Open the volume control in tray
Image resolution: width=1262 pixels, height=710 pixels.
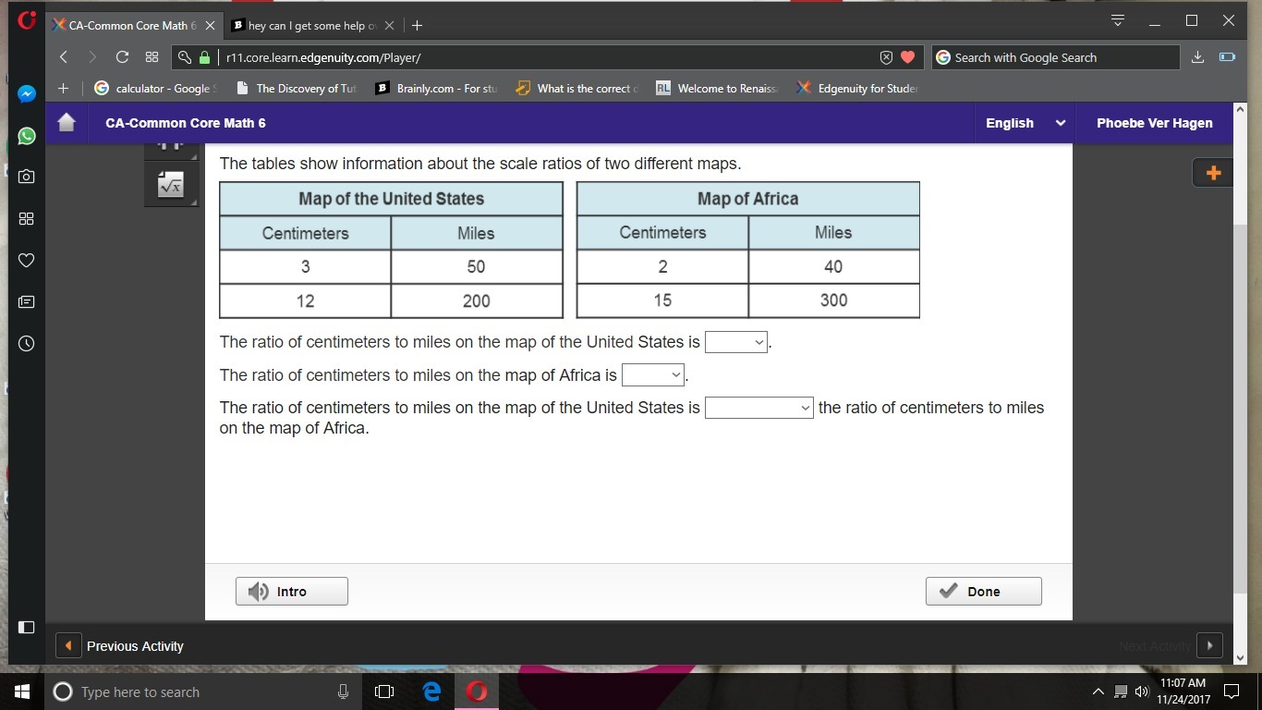pos(1141,692)
